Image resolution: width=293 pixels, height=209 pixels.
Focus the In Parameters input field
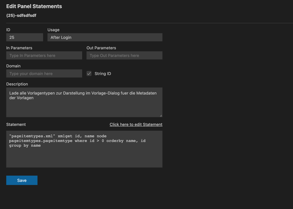tap(44, 55)
